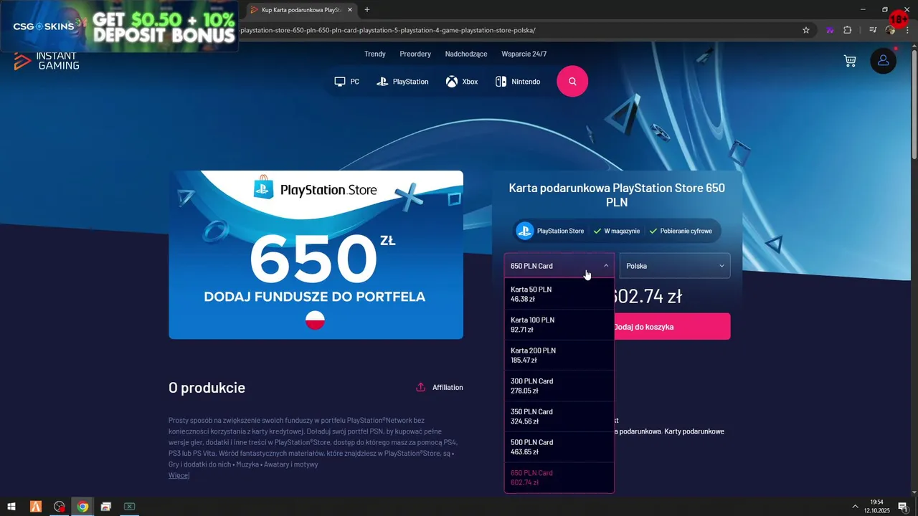Click the Instant Gaming logo
Screen dimensions: 918x516
pos(47,61)
